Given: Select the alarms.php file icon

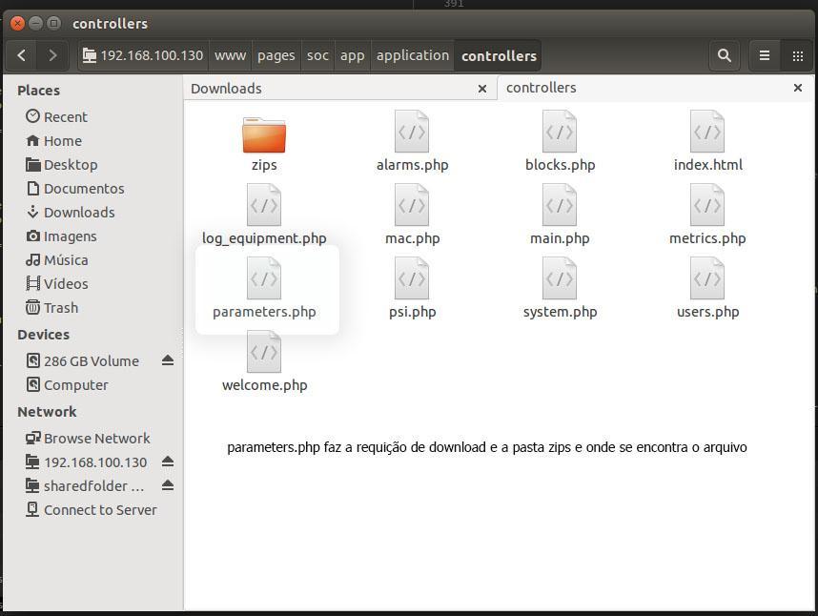Looking at the screenshot, I should pos(412,132).
